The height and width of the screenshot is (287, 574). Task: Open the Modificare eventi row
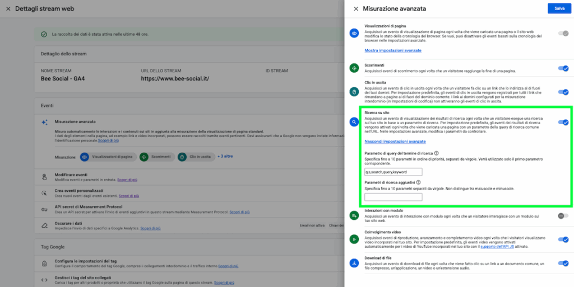pos(191,177)
